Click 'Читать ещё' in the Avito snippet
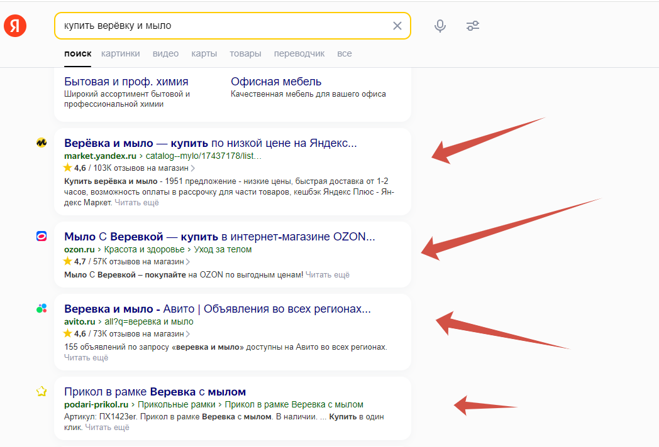This screenshot has height=447, width=659. 86,358
